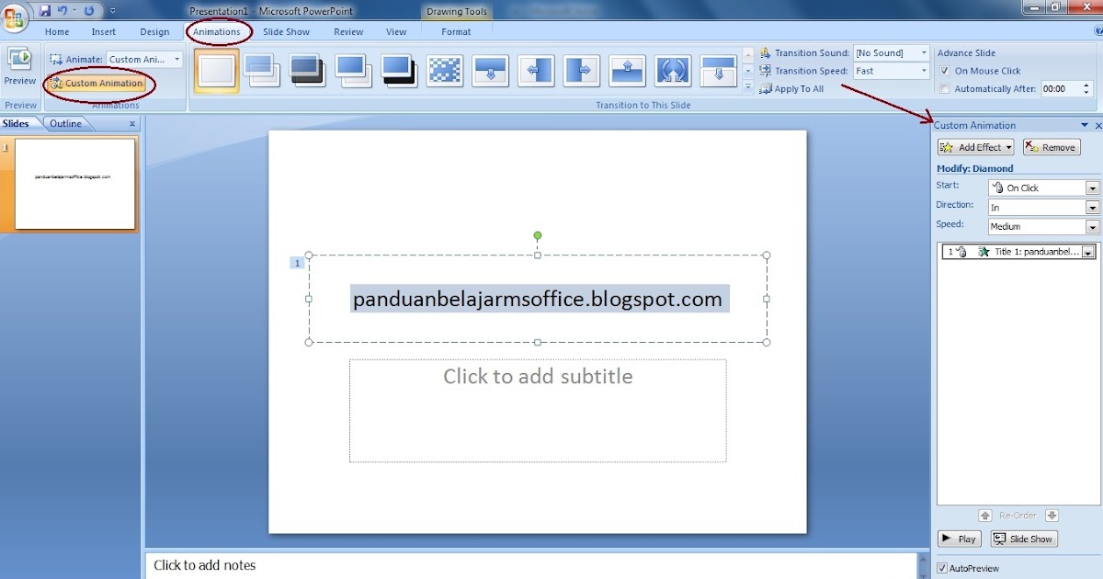Open the Home ribbon tab
1103x579 pixels.
click(57, 32)
